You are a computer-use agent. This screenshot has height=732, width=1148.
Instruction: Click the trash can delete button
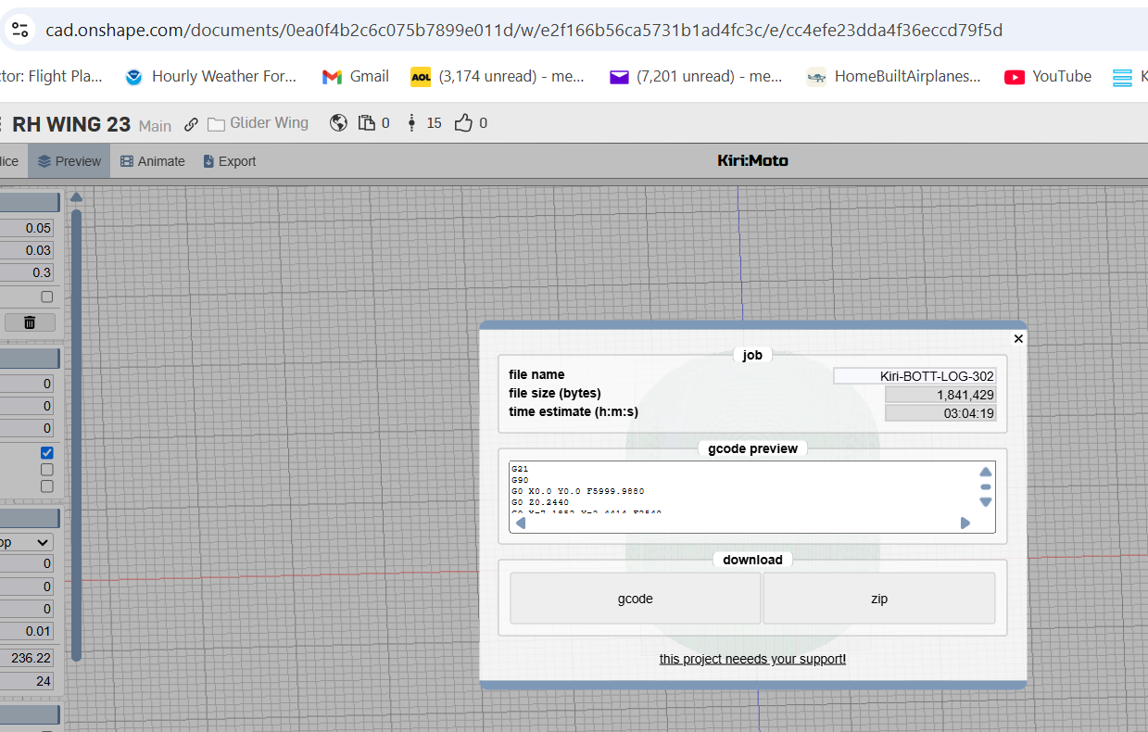(x=30, y=322)
